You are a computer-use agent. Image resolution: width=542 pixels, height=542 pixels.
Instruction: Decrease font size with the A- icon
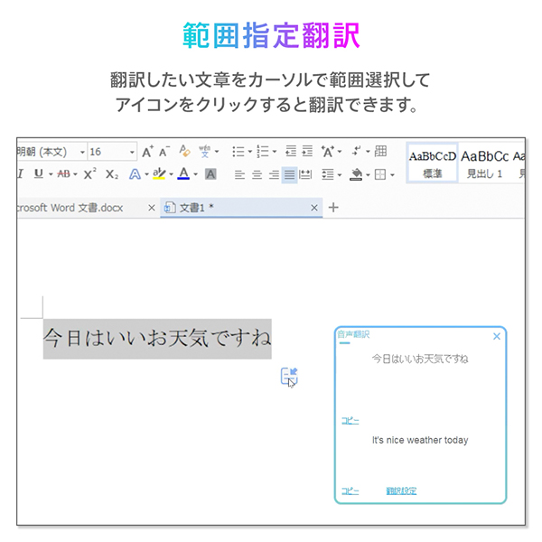pos(164,152)
